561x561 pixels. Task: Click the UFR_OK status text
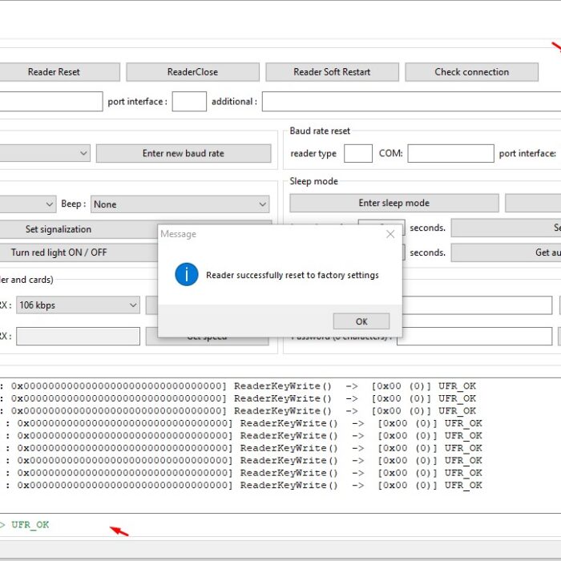[30, 525]
